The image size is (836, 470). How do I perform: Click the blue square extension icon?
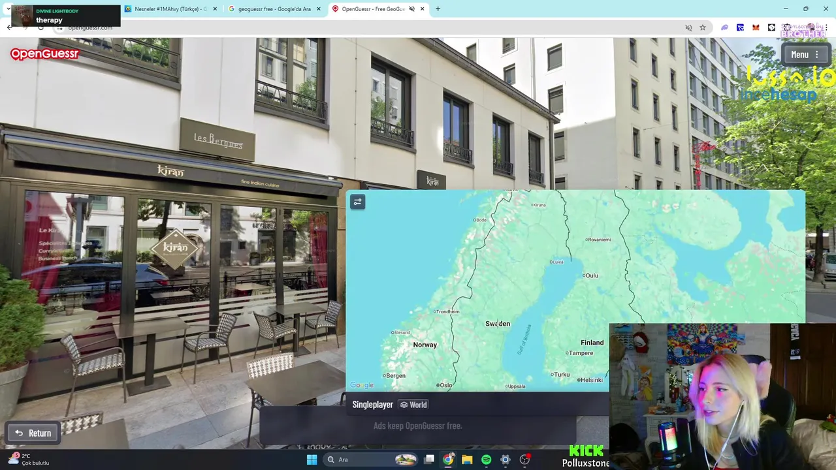click(x=740, y=27)
